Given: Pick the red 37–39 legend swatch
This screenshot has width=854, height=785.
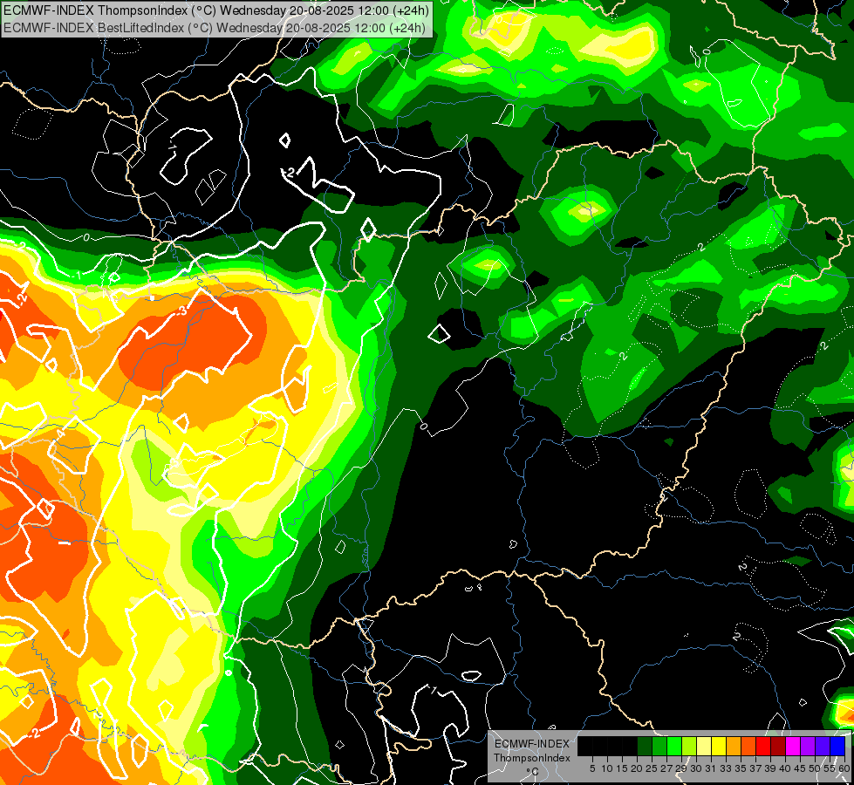Looking at the screenshot, I should coord(763,746).
